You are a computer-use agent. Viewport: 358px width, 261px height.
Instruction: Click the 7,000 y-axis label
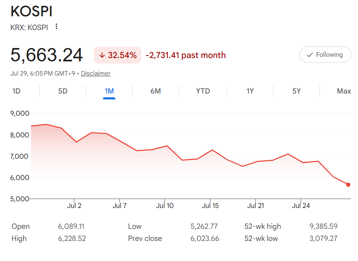tap(19, 156)
